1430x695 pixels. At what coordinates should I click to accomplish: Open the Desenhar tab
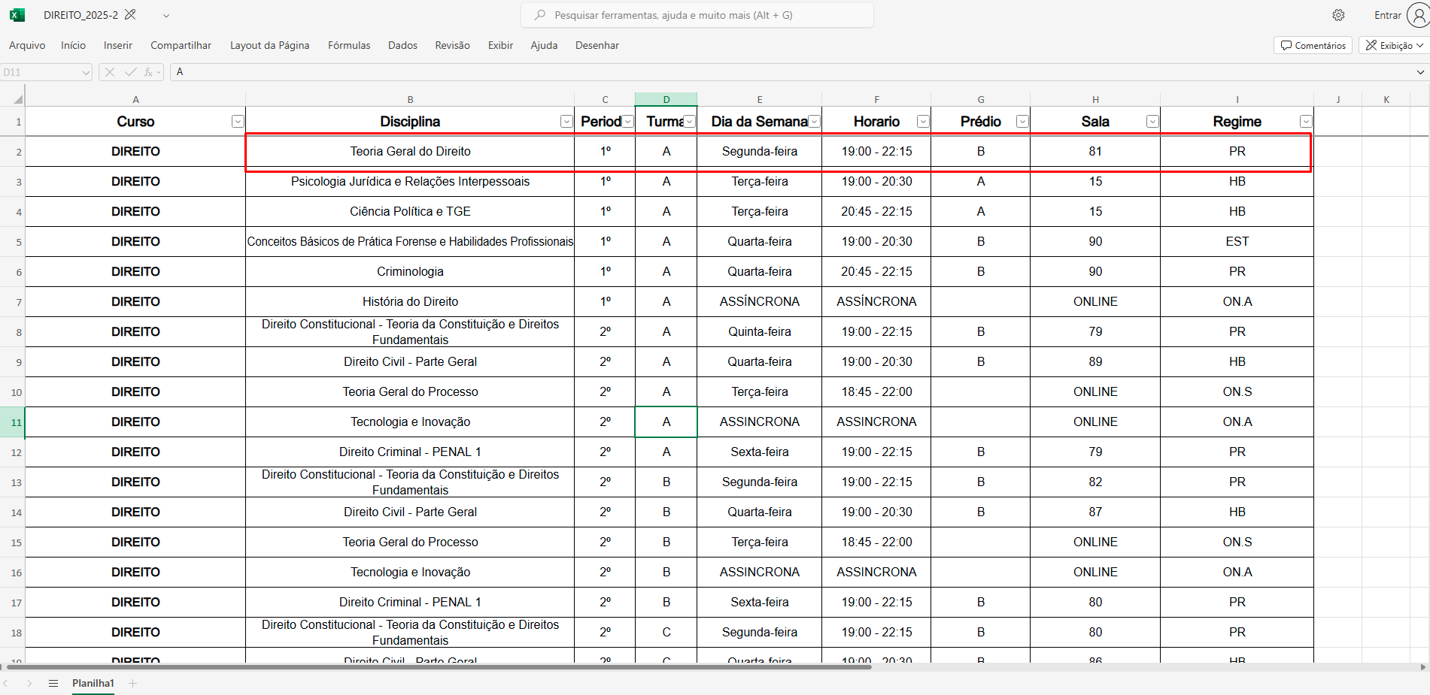[597, 45]
